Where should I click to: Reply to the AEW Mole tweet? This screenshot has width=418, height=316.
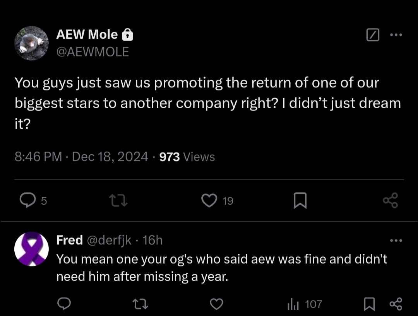27,200
